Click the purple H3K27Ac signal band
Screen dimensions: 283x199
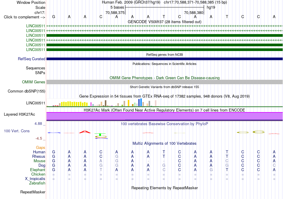[x=164, y=116]
